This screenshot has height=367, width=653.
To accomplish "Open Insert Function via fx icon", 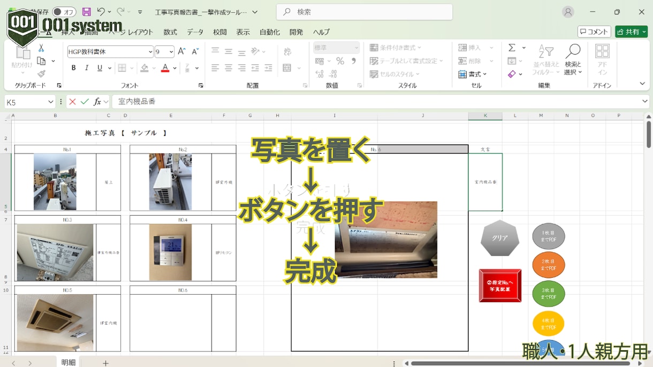I will (97, 102).
